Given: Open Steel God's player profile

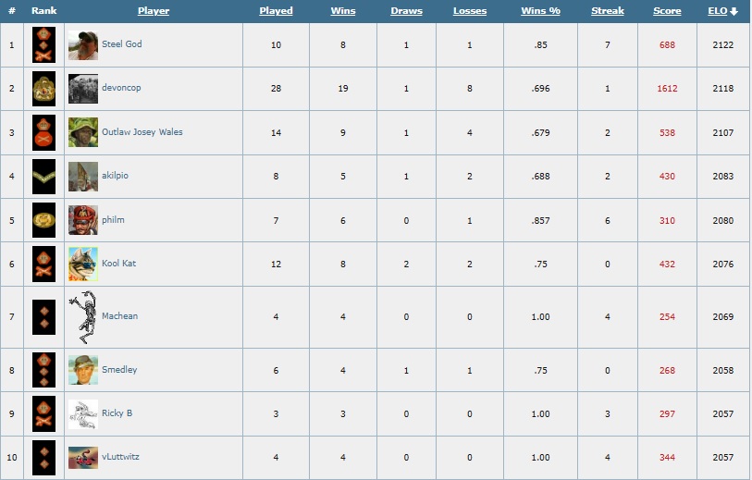Looking at the screenshot, I should click(x=122, y=44).
